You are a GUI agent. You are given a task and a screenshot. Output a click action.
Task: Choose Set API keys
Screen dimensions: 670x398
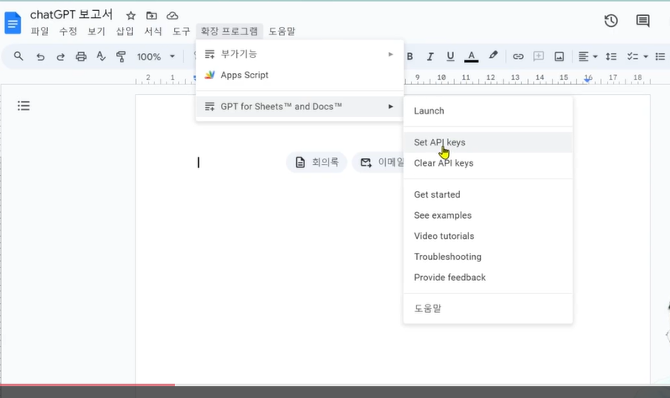click(x=488, y=142)
